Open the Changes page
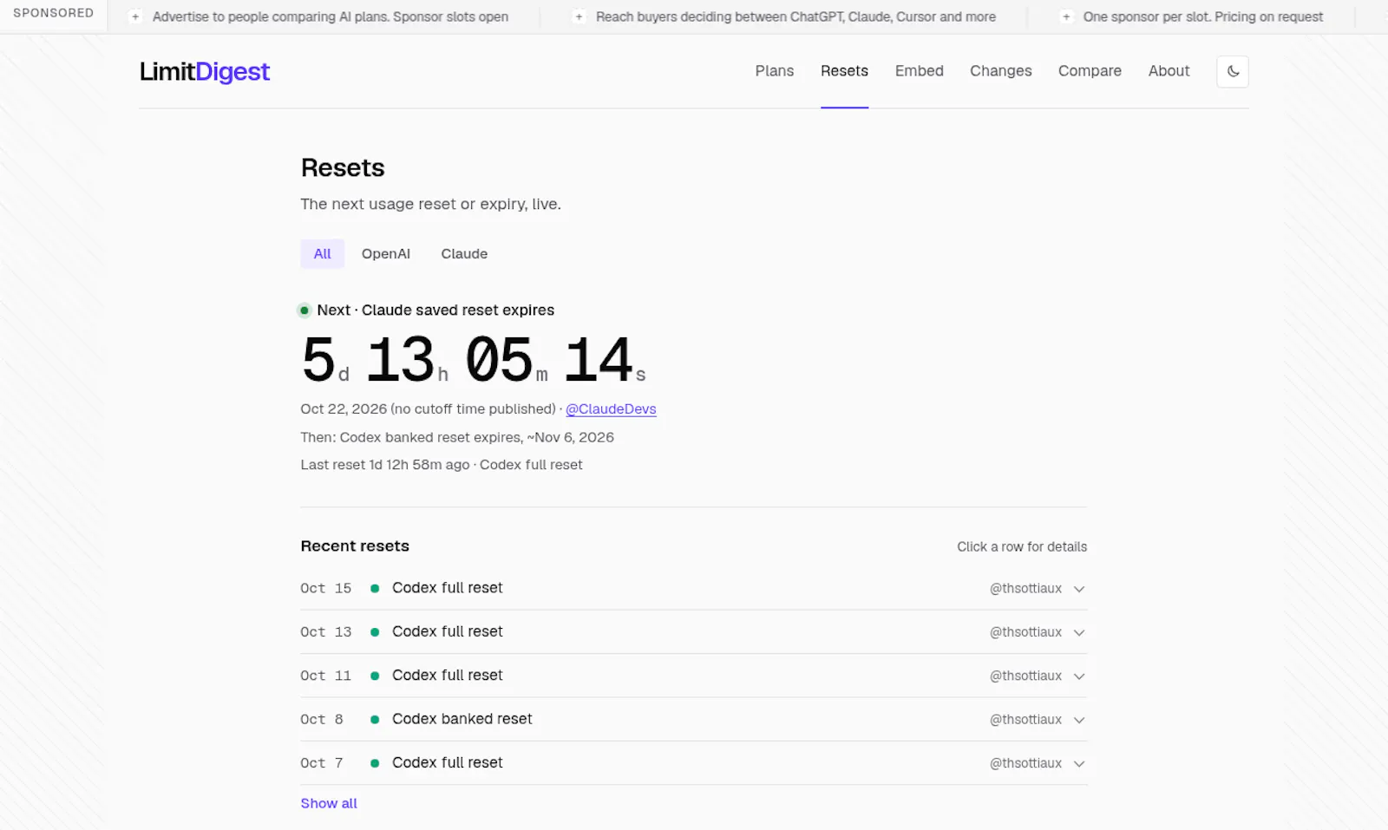This screenshot has height=830, width=1388. point(1001,71)
